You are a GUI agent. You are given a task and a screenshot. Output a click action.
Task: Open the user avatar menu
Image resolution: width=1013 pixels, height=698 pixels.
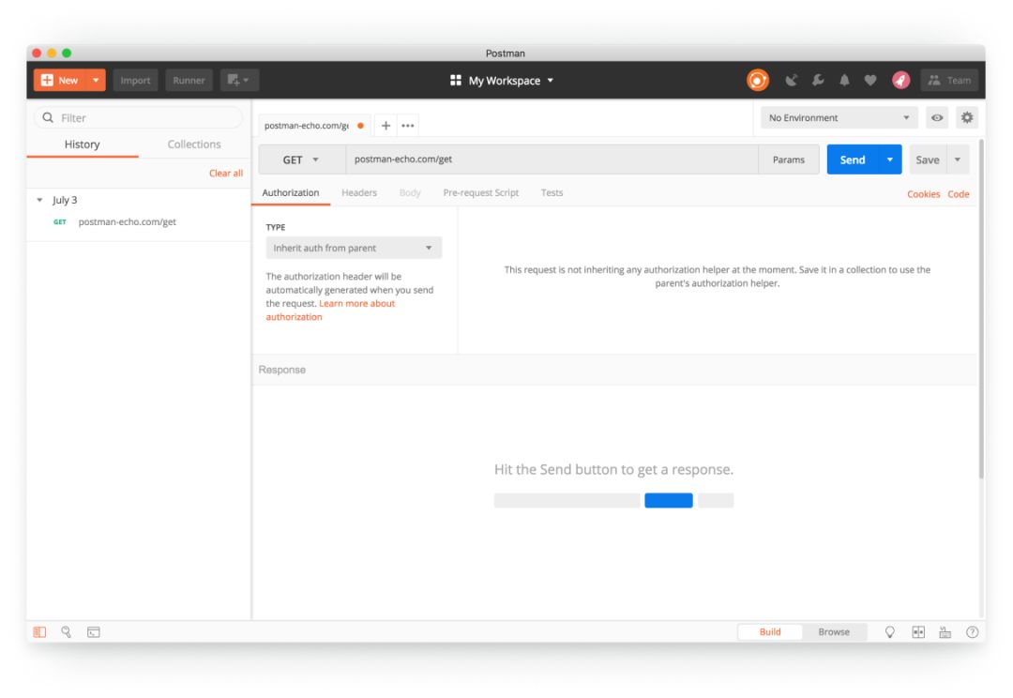pyautogui.click(x=901, y=80)
